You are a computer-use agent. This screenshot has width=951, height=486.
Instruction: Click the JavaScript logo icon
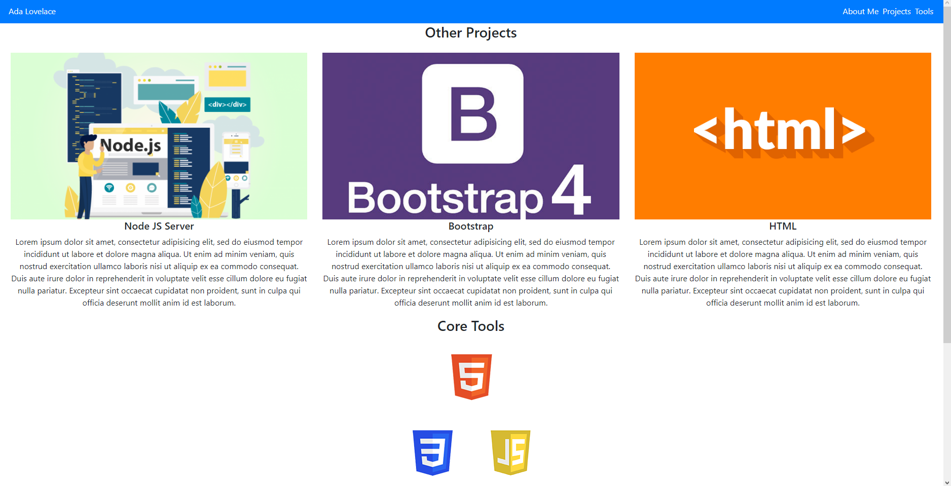(510, 453)
